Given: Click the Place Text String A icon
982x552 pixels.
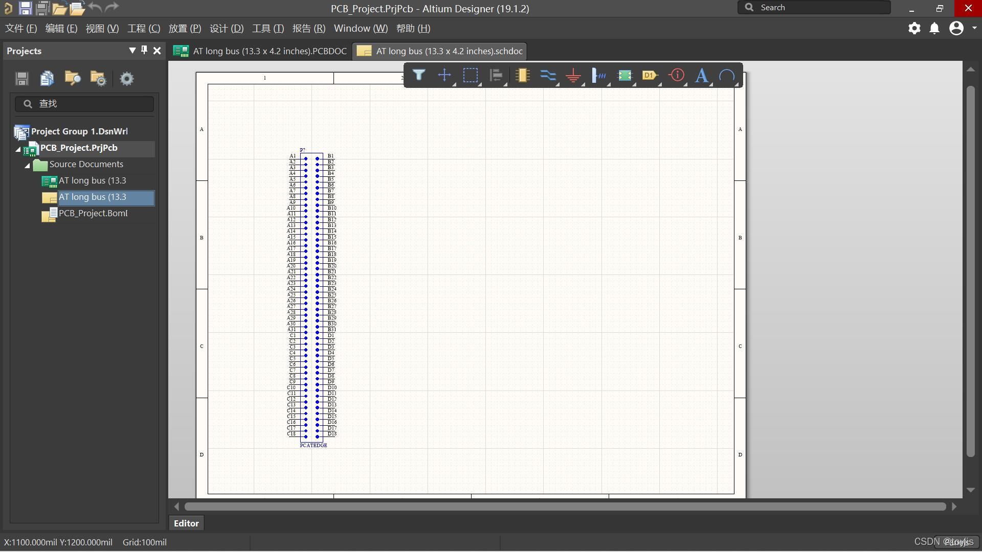Looking at the screenshot, I should click(701, 76).
